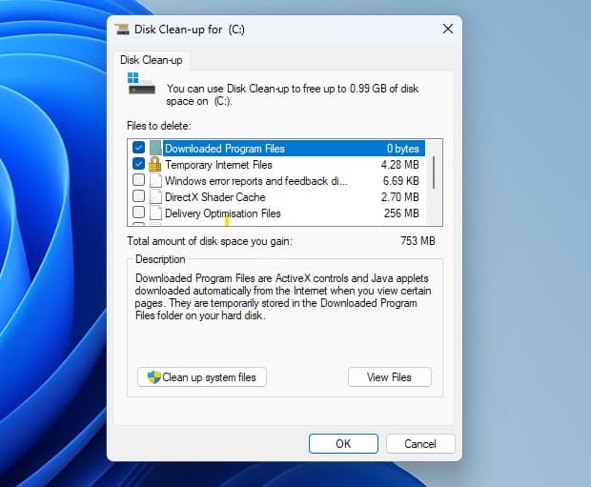
Task: Click the DirectX Shader Cache file icon
Action: tap(155, 196)
